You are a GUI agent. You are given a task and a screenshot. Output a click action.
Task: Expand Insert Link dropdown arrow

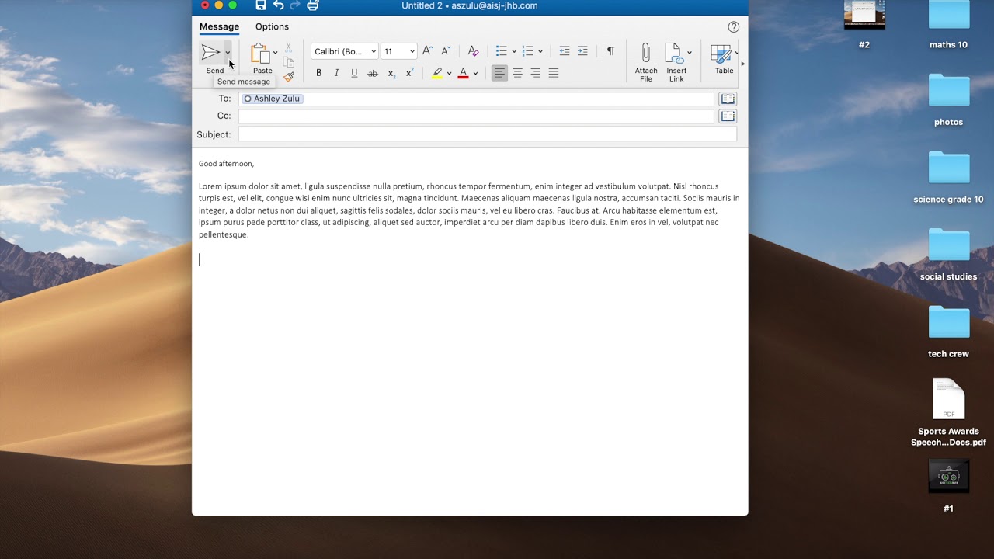tap(690, 53)
